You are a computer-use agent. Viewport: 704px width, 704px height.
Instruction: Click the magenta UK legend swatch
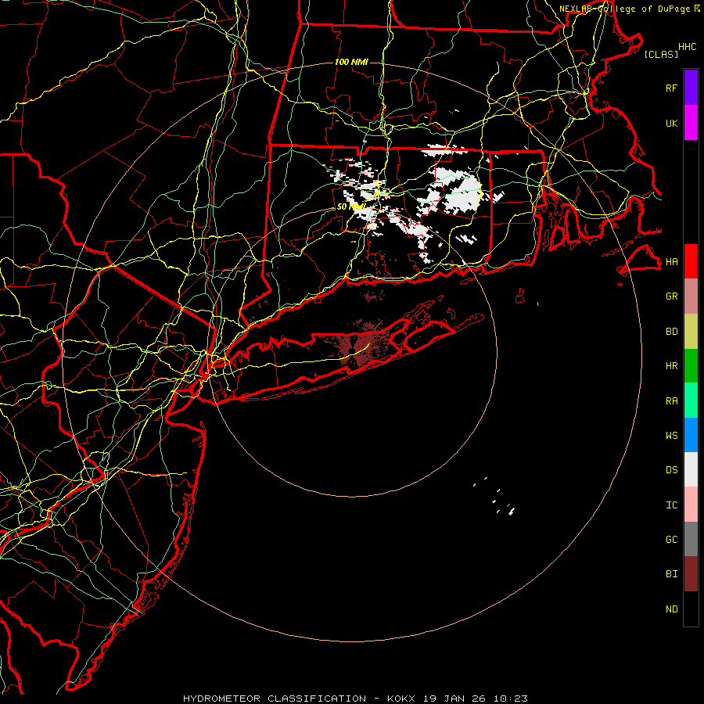tap(691, 123)
